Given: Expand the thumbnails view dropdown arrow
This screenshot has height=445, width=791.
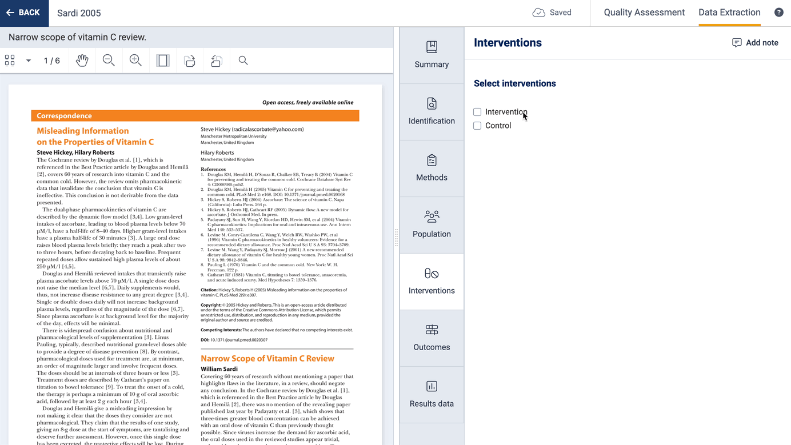Looking at the screenshot, I should pyautogui.click(x=28, y=61).
